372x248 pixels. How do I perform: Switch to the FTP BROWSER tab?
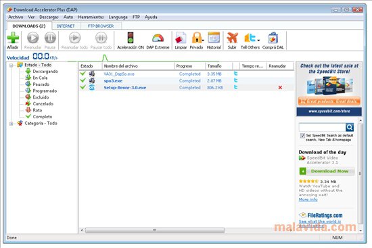point(101,26)
